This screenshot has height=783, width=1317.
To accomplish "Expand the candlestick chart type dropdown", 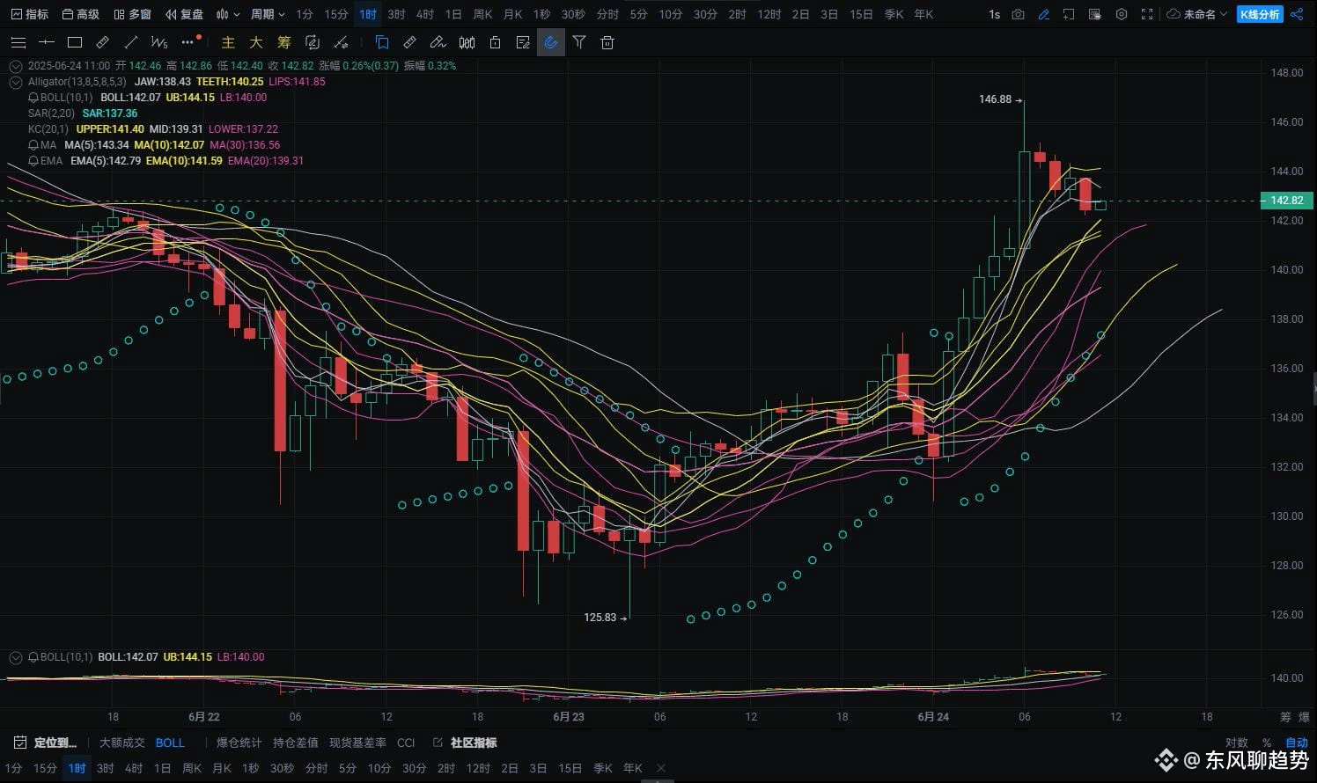I will pos(228,14).
